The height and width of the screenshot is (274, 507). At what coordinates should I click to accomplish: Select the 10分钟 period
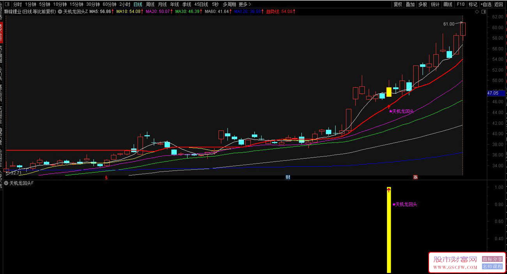click(x=60, y=4)
